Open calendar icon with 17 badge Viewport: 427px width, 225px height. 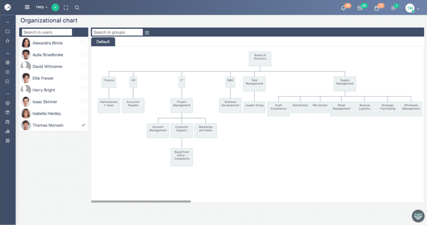pyautogui.click(x=377, y=8)
